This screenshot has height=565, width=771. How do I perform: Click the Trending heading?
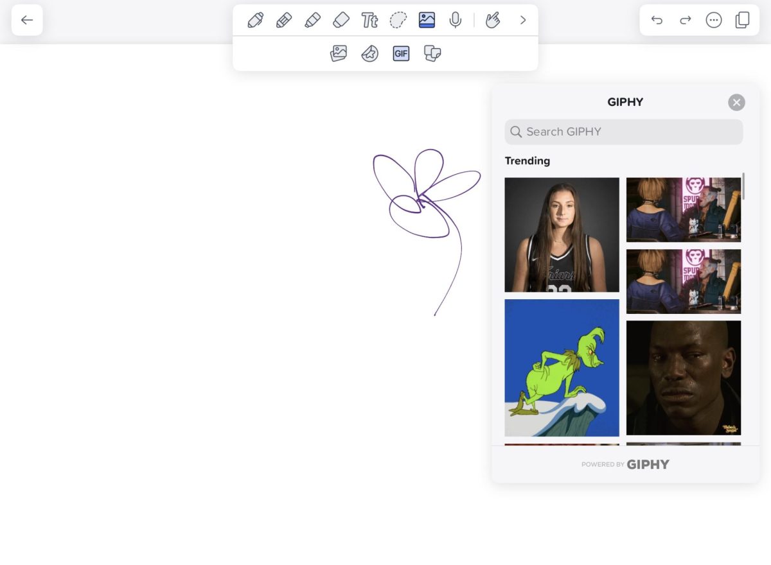coord(527,161)
